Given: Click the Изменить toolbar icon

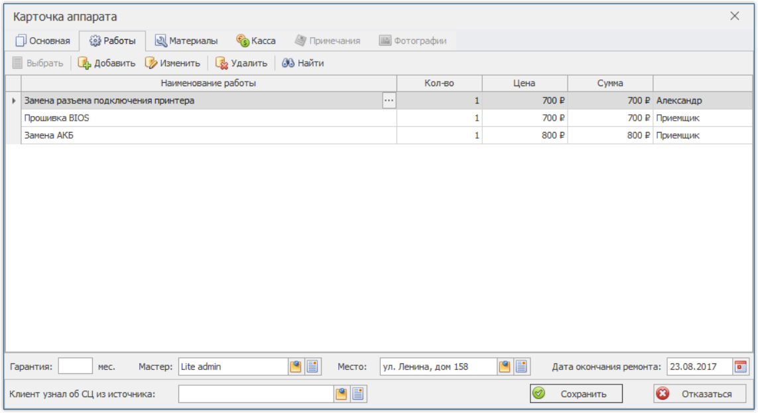Looking at the screenshot, I should 151,63.
